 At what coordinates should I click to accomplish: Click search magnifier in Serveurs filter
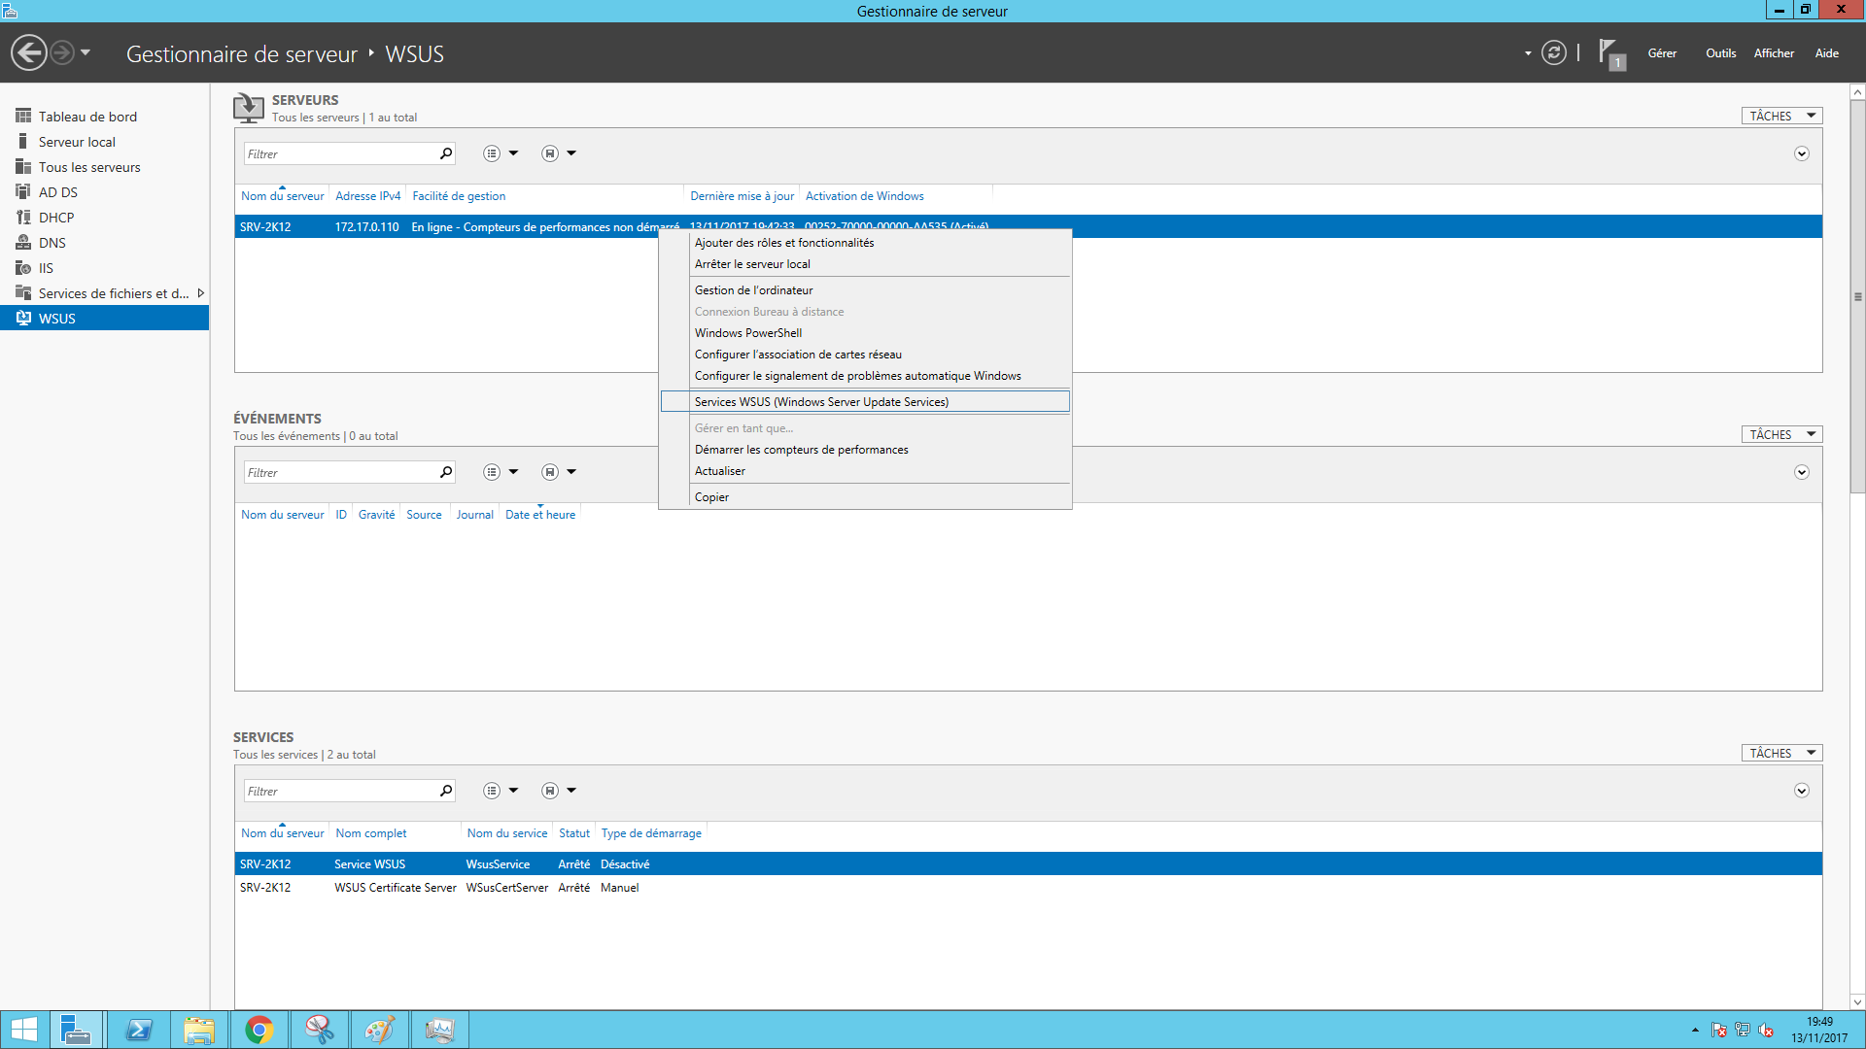tap(446, 153)
